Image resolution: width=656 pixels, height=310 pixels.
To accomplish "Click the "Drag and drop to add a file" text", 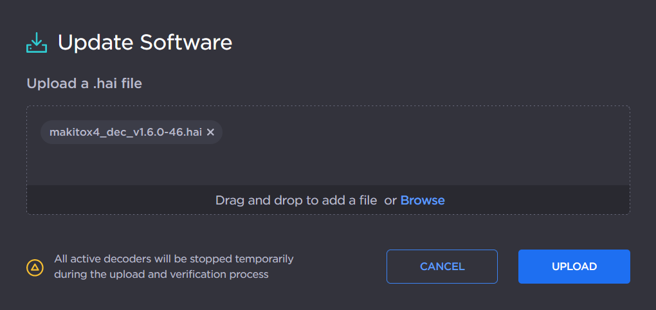I will click(296, 200).
